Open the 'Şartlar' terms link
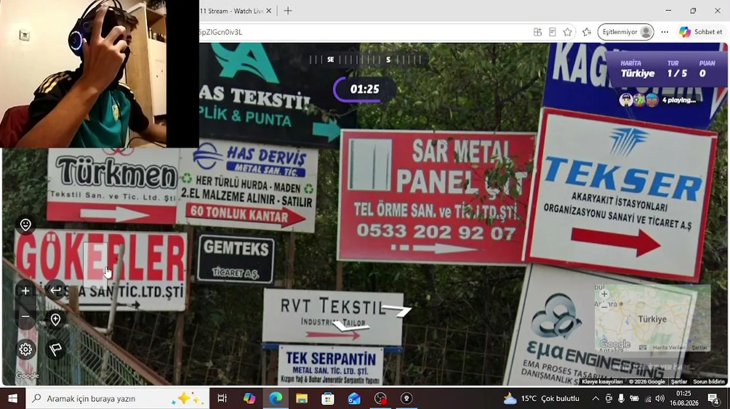The width and height of the screenshot is (730, 409). tap(679, 382)
